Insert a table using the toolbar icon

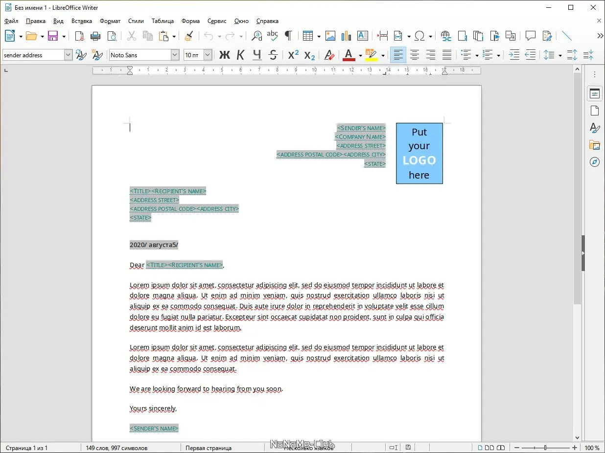coord(307,36)
